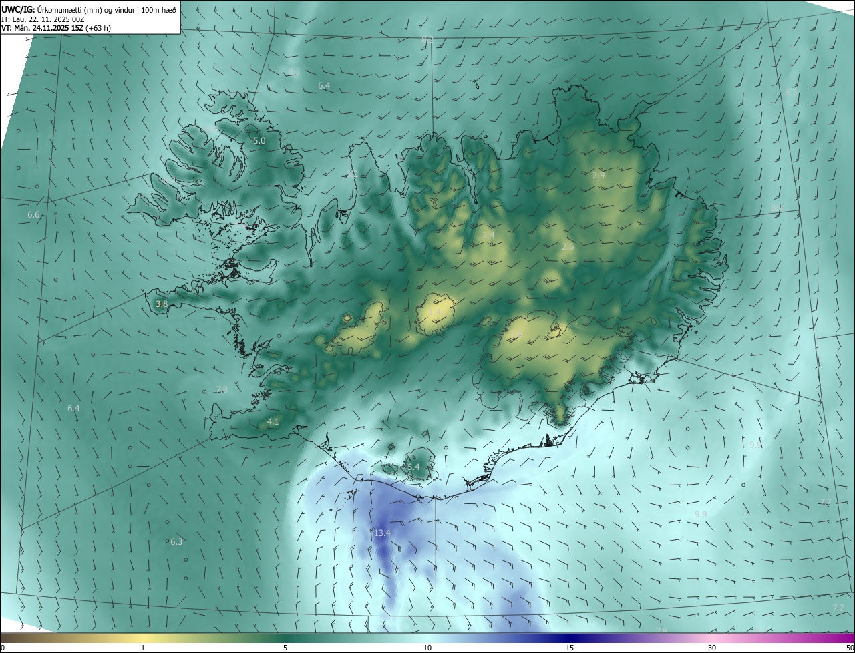This screenshot has width=855, height=653.
Task: Click the 4.1 value on the Reykjanes peninsula
Action: tap(273, 421)
